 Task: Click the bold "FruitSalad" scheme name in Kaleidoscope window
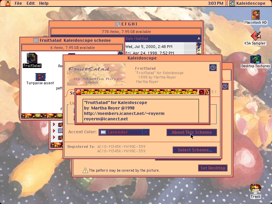pyautogui.click(x=146, y=68)
